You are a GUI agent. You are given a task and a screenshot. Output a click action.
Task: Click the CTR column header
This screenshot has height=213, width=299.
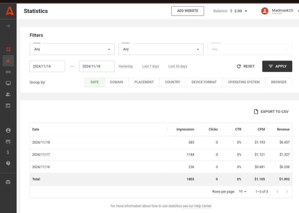238,129
